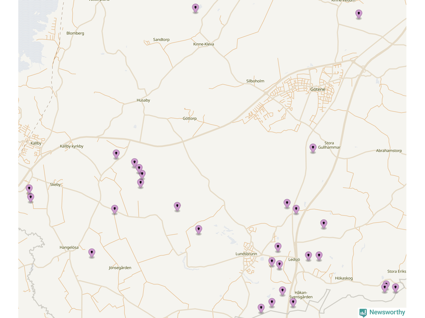The height and width of the screenshot is (318, 425).
Task: Click the map pin north of Kinne-Kleva
Action: click(196, 8)
